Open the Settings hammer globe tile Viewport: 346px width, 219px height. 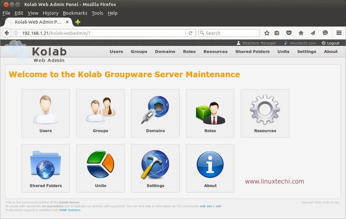(x=155, y=168)
